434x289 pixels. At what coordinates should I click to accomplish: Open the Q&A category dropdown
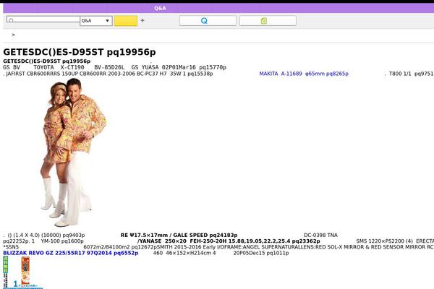pyautogui.click(x=96, y=21)
